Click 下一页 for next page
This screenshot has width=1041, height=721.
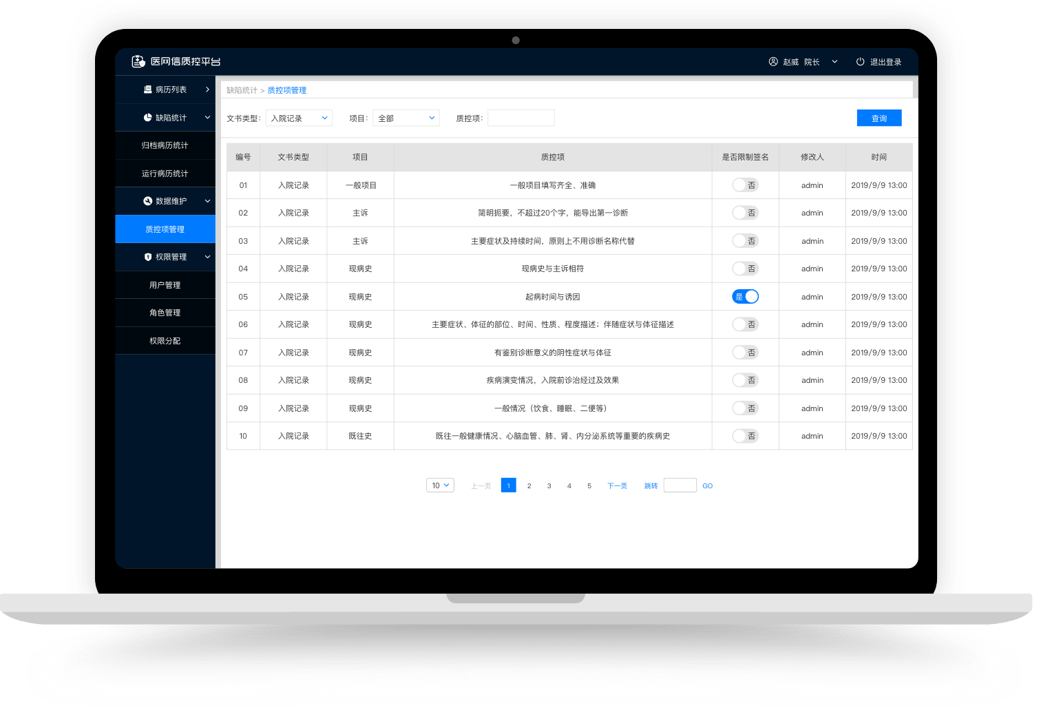point(617,486)
